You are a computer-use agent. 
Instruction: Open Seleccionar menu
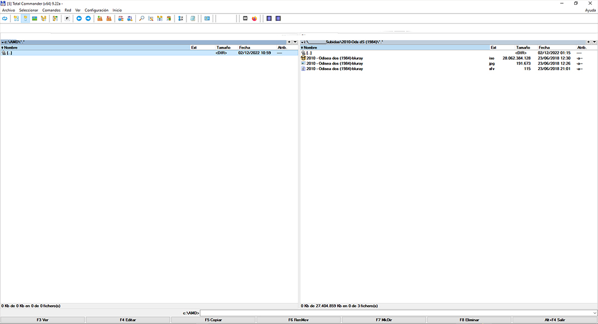29,10
